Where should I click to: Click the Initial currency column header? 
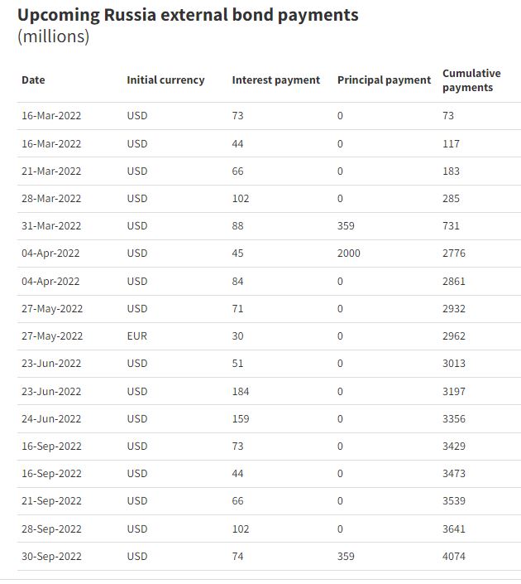coord(165,80)
